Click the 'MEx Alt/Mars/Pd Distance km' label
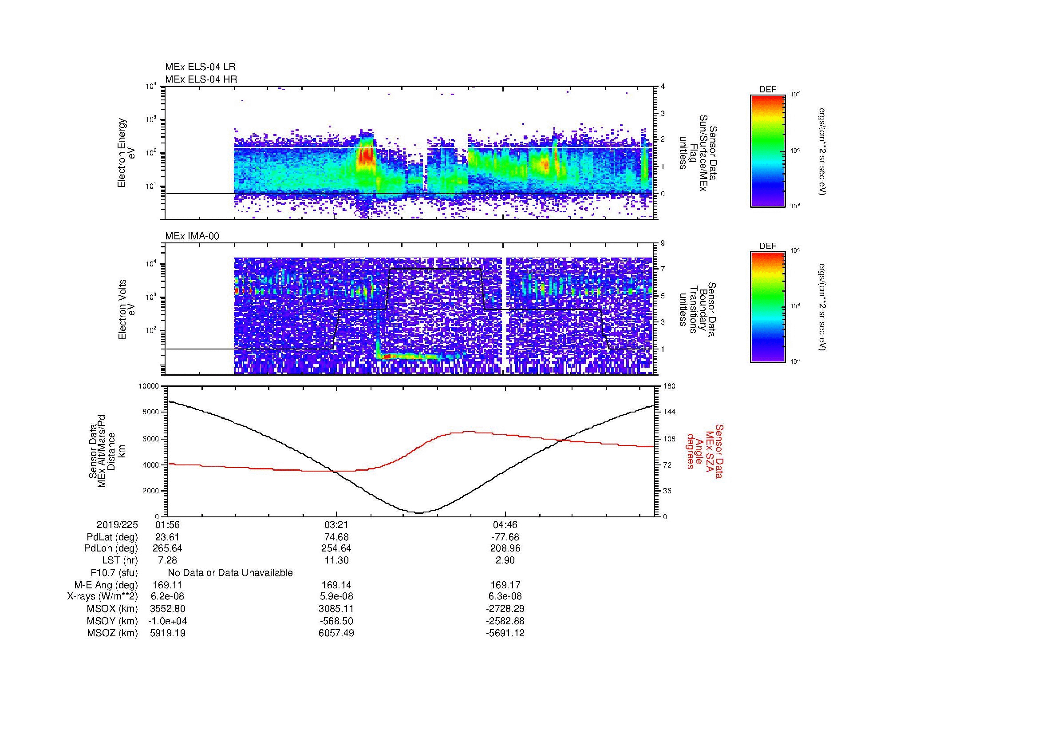The height and width of the screenshot is (734, 1038). click(106, 451)
